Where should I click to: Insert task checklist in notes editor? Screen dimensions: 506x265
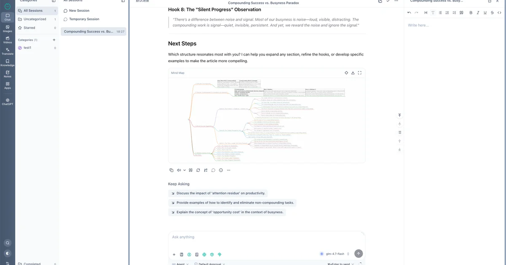point(454,13)
